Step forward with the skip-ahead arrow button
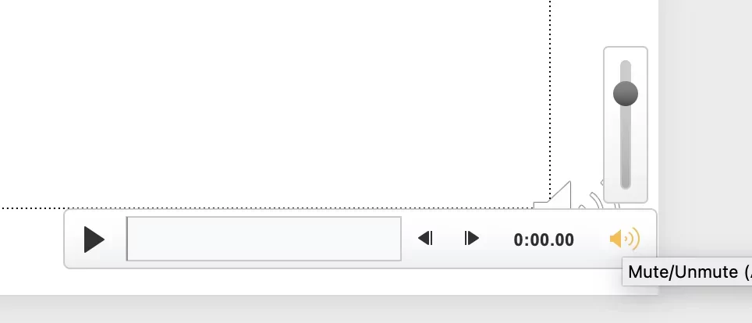Screen dimensions: 752x323 coord(471,238)
